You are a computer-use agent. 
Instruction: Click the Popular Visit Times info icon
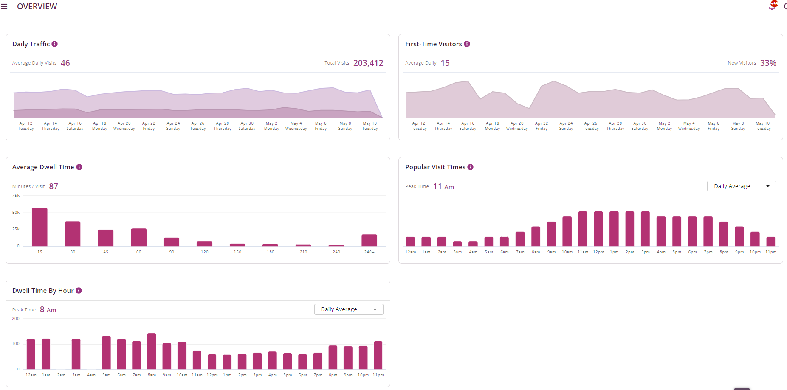pyautogui.click(x=470, y=167)
